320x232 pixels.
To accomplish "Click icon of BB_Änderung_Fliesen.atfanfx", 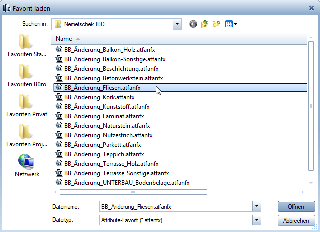I will [59, 87].
